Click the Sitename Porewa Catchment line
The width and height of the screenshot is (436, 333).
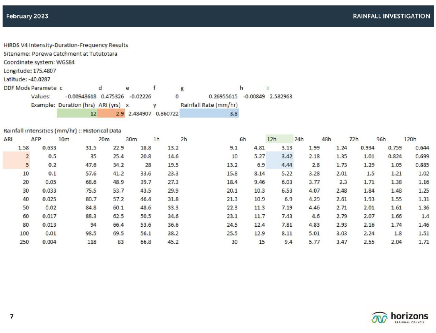[x=60, y=54]
